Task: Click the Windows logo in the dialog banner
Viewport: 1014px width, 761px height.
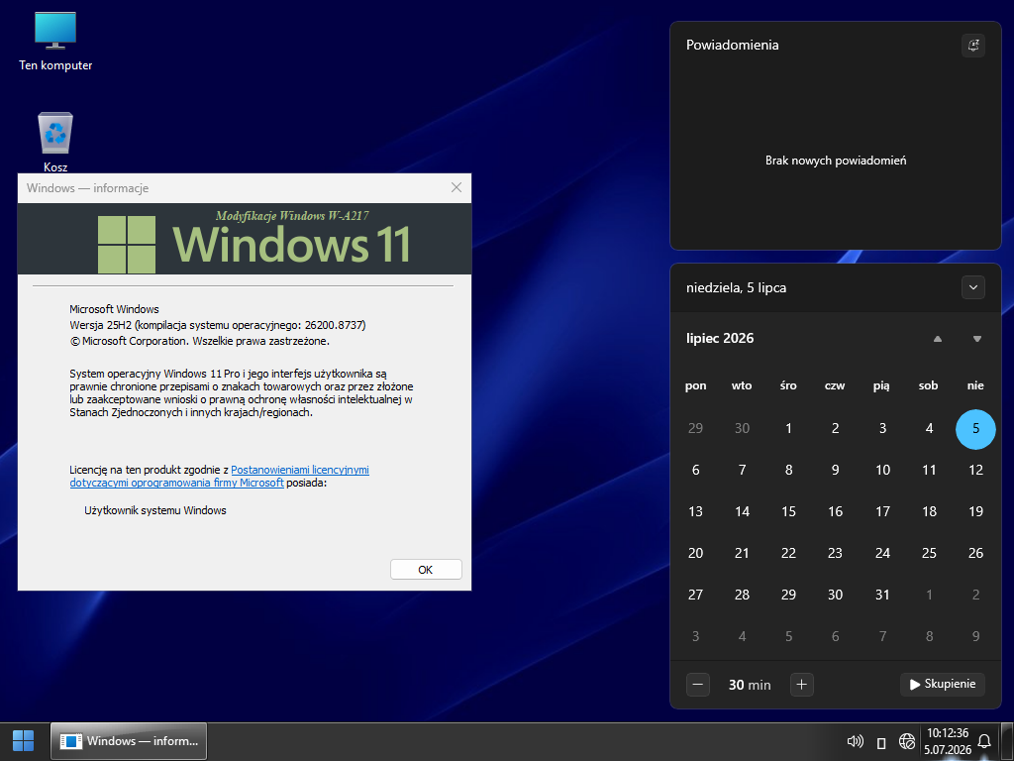Action: 127,245
